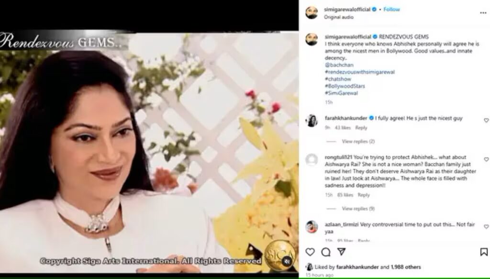Reply to rongtuli121's comment
The height and width of the screenshot is (279, 490).
(364, 195)
